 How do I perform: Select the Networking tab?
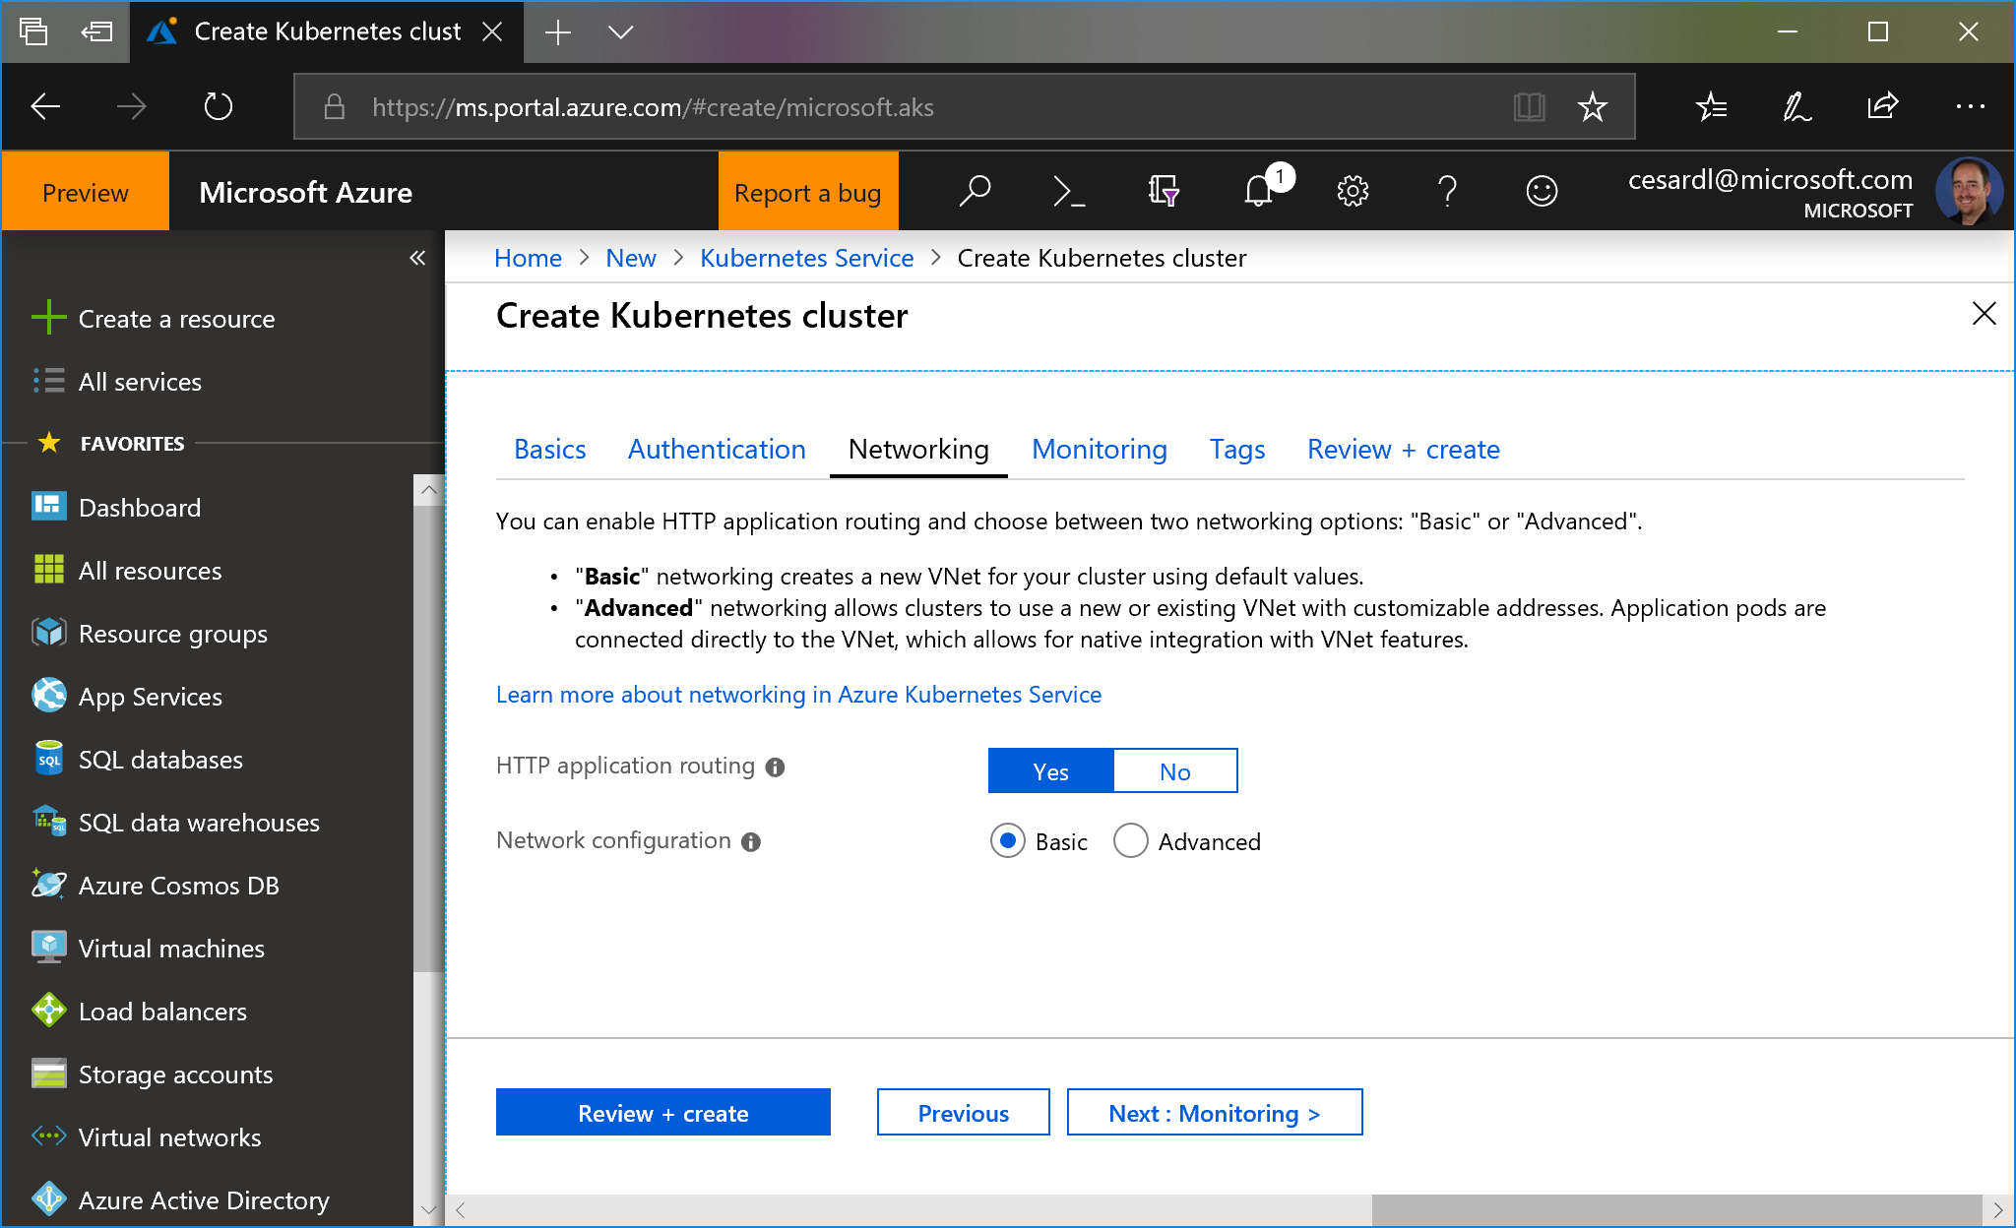[x=918, y=450]
